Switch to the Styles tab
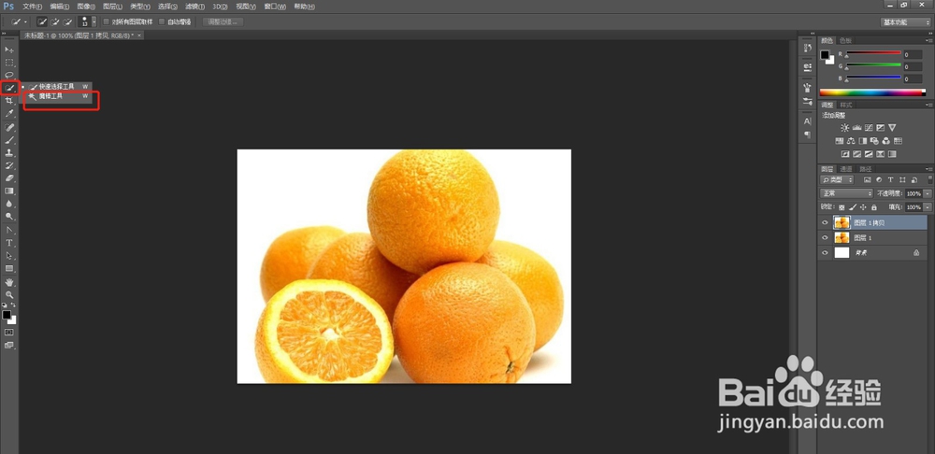 845,105
